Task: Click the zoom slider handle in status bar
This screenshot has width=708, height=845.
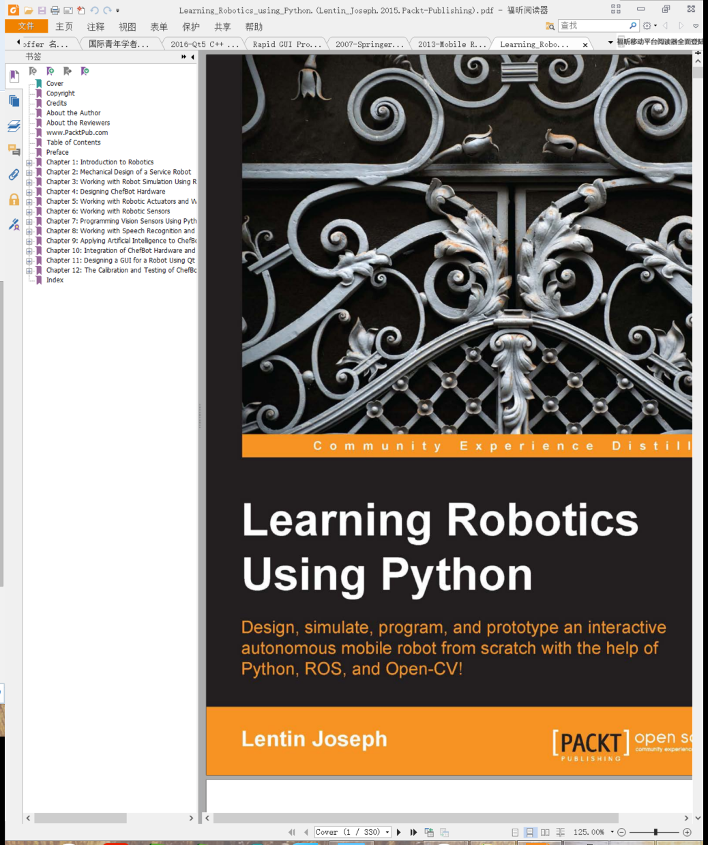Action: click(x=655, y=832)
